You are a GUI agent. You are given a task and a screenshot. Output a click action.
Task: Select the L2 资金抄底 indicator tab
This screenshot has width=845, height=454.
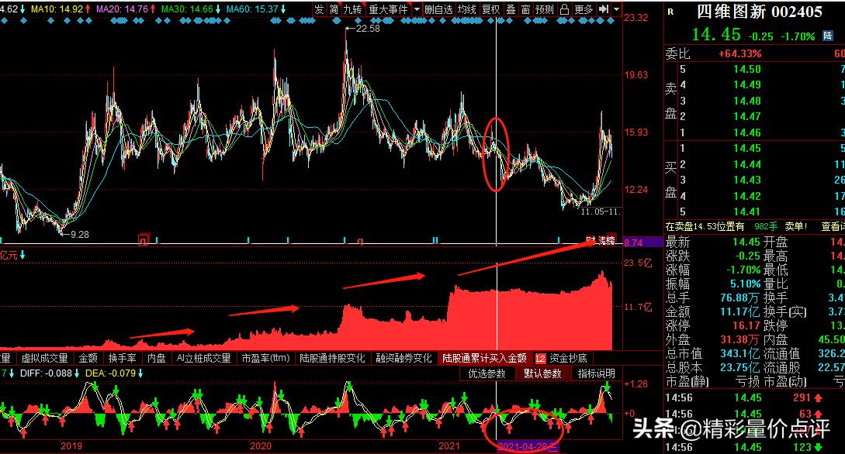pos(562,358)
